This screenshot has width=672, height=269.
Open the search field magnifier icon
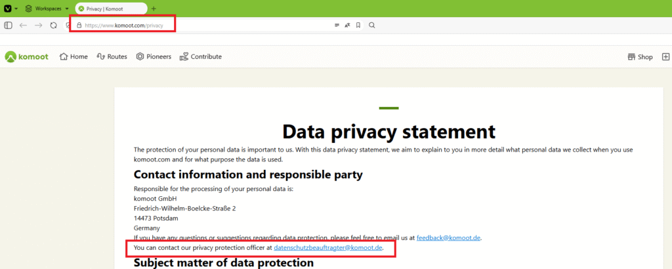click(372, 26)
